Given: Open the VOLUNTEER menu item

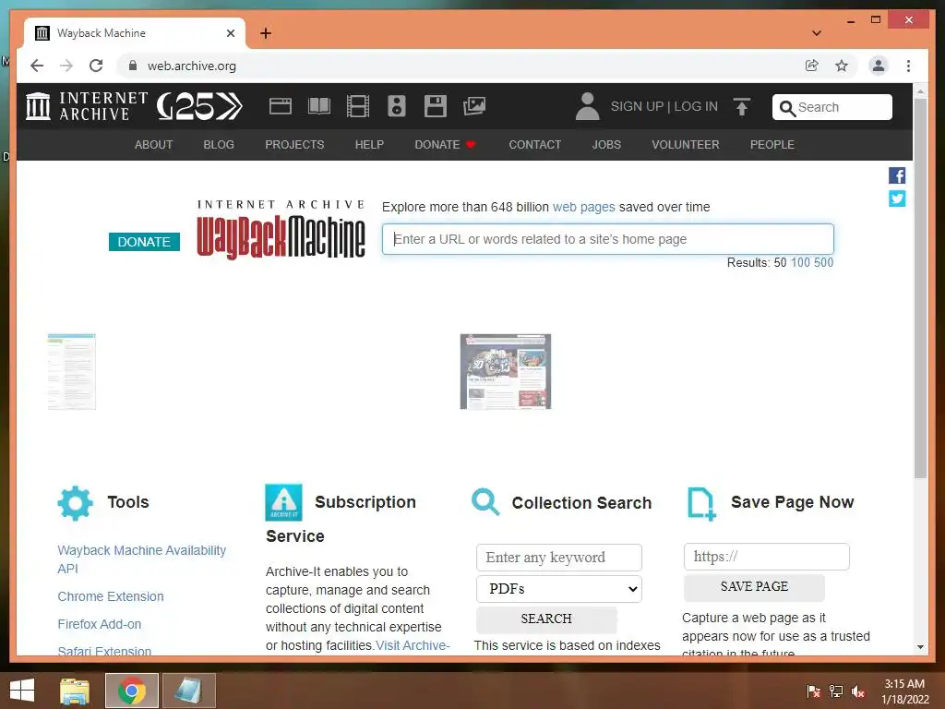Looking at the screenshot, I should coord(686,145).
